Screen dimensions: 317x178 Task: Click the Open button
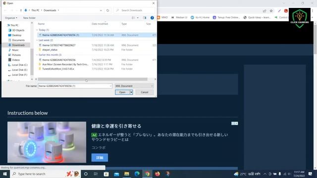[122, 92]
